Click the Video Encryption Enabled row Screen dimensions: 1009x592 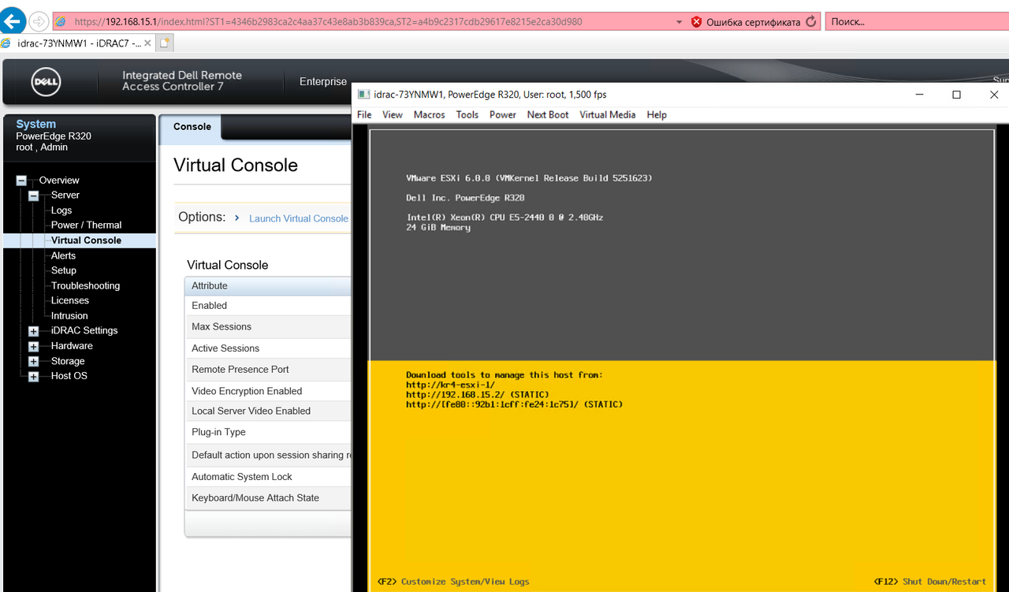coord(268,391)
